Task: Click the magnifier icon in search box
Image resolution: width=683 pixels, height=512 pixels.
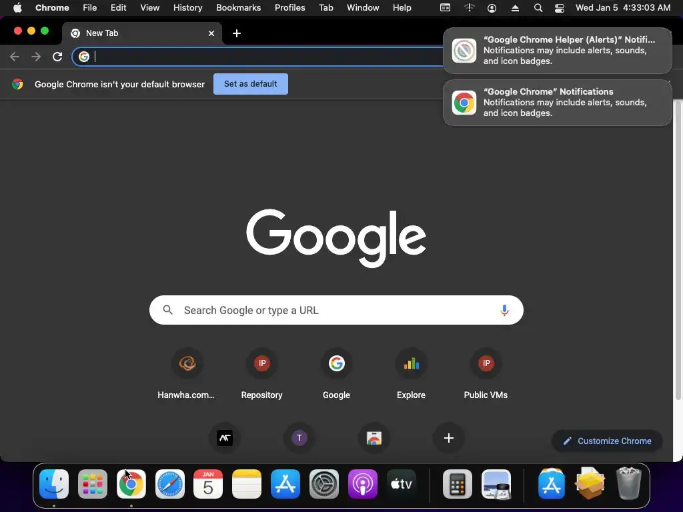Action: (167, 310)
